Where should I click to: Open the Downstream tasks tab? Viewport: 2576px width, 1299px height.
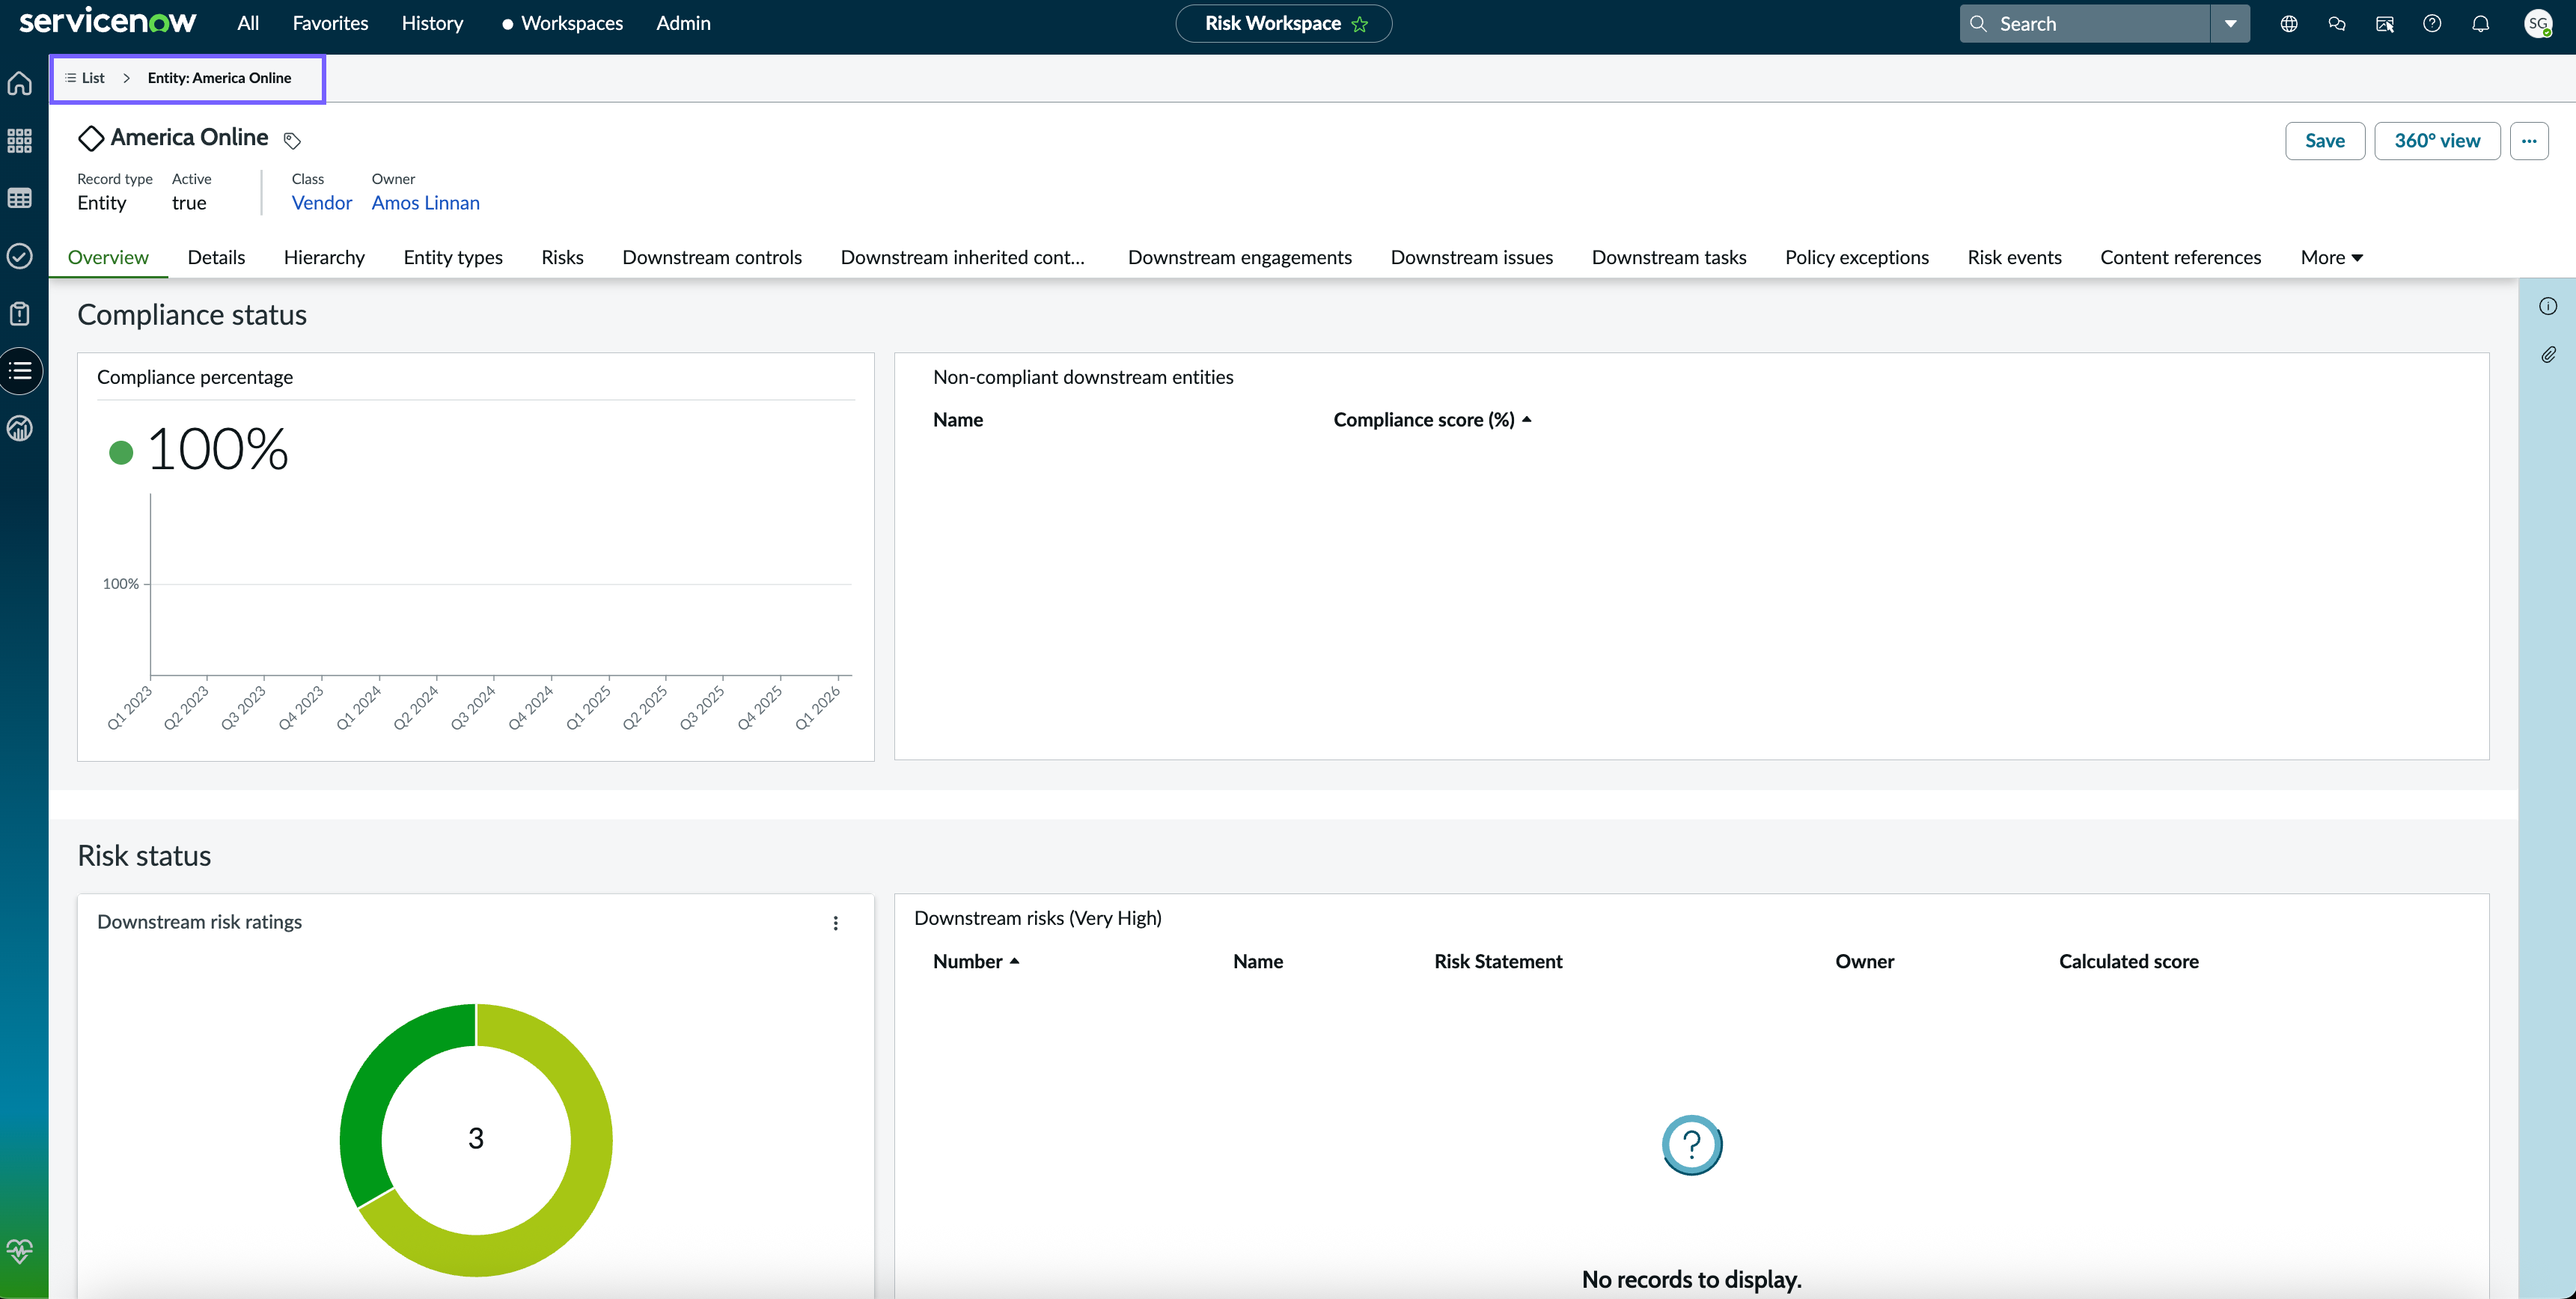(1668, 257)
